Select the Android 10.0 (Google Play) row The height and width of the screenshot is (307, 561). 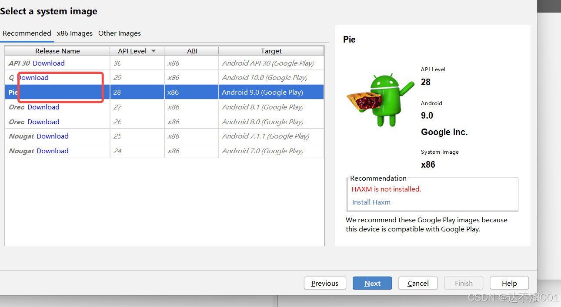164,78
